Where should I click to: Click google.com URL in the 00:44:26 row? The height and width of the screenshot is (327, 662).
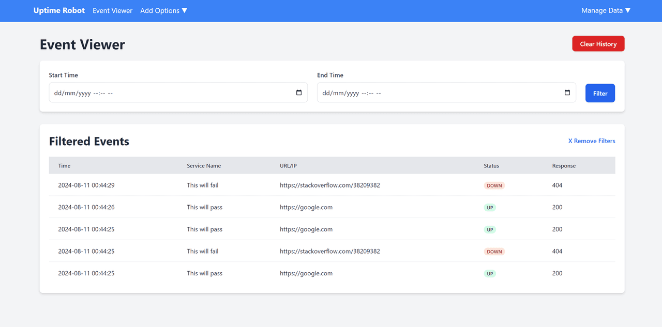[x=306, y=207]
